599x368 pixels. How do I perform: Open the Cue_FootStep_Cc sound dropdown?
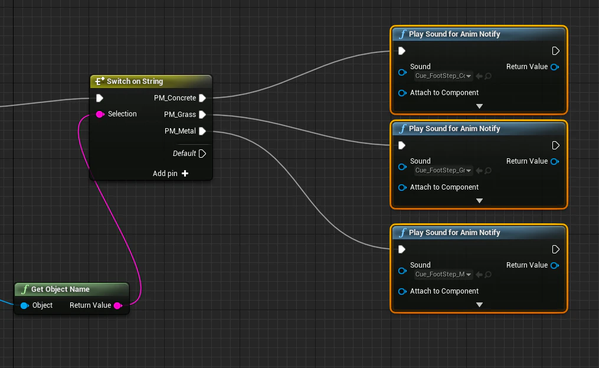coord(444,76)
